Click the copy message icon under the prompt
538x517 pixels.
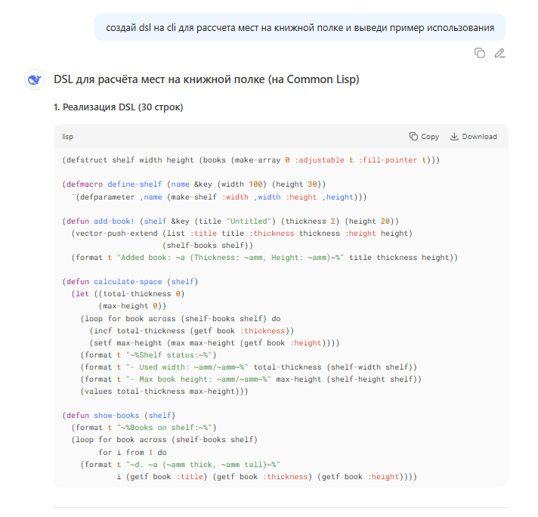[479, 53]
